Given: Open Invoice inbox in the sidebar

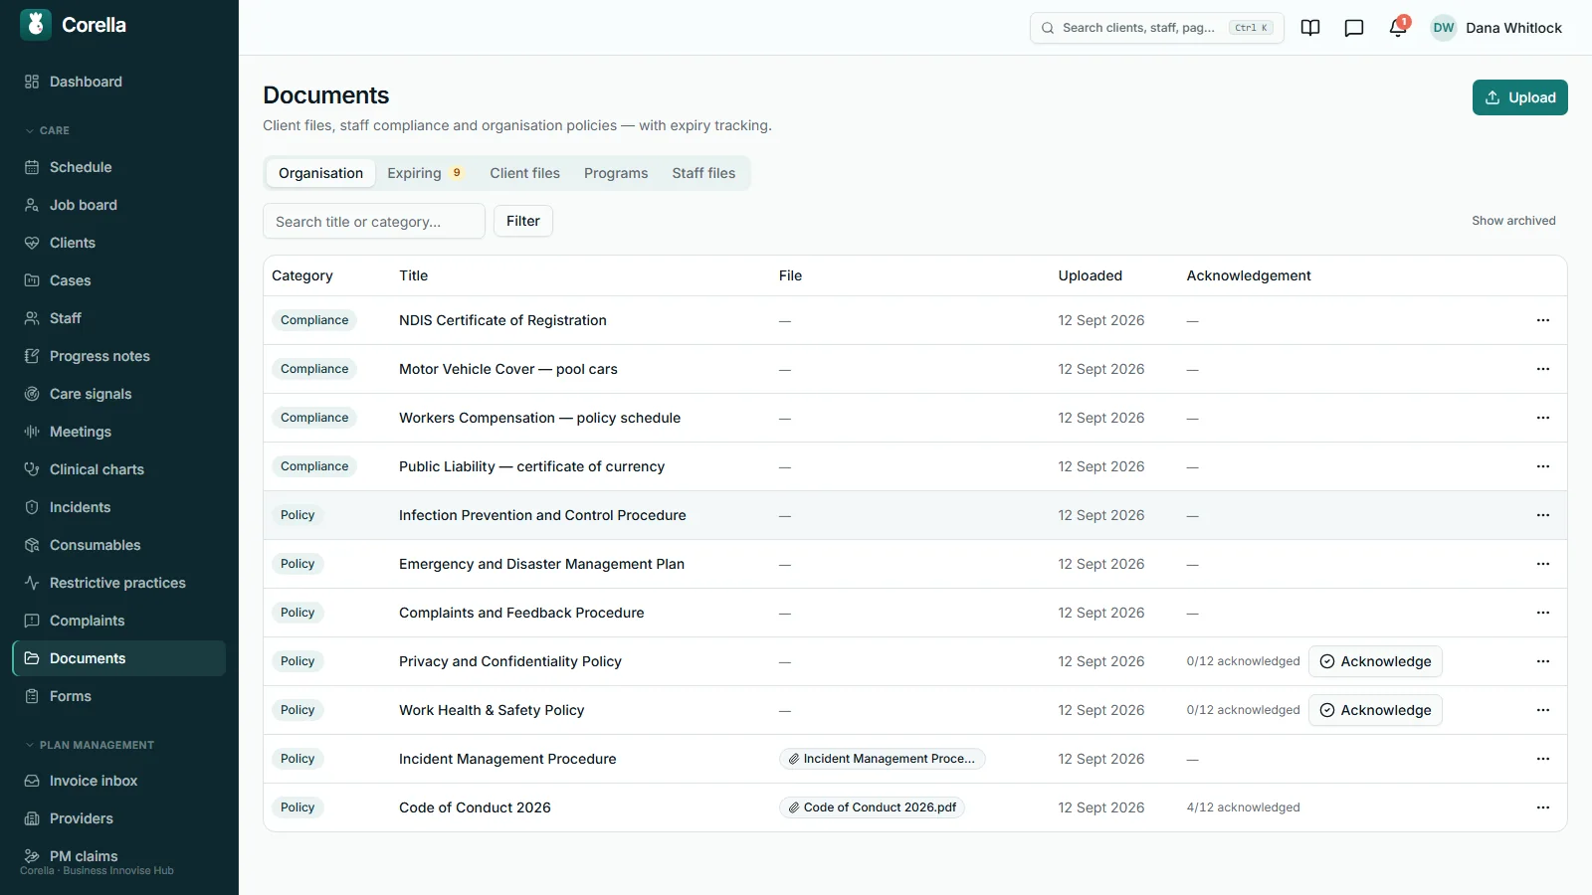Looking at the screenshot, I should pyautogui.click(x=119, y=781).
